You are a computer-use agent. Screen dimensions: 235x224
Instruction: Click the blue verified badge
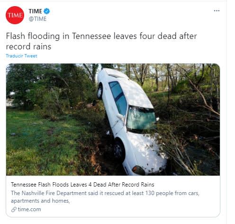tap(46, 11)
